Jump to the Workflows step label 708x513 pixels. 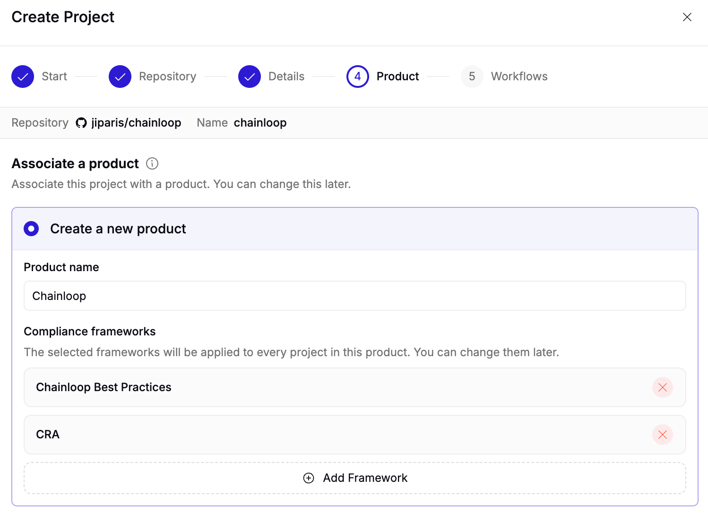point(519,77)
